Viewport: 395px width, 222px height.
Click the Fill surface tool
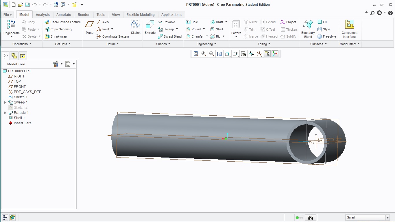click(322, 22)
